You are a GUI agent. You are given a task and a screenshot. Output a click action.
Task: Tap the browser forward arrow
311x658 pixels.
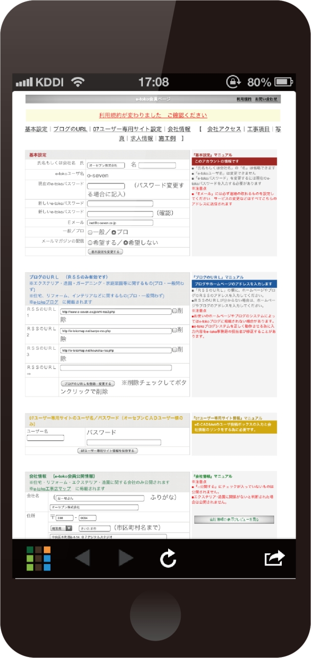pyautogui.click(x=126, y=558)
